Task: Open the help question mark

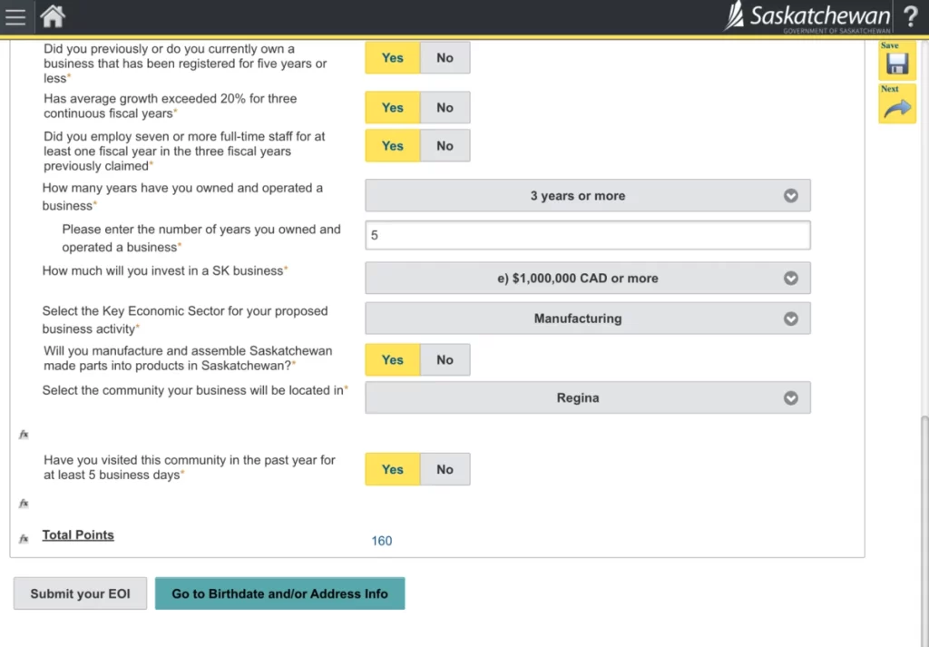Action: click(x=911, y=16)
